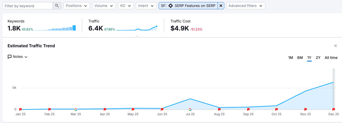The image size is (342, 123).
Task: Open the Positions filter dropdown
Action: pyautogui.click(x=76, y=6)
